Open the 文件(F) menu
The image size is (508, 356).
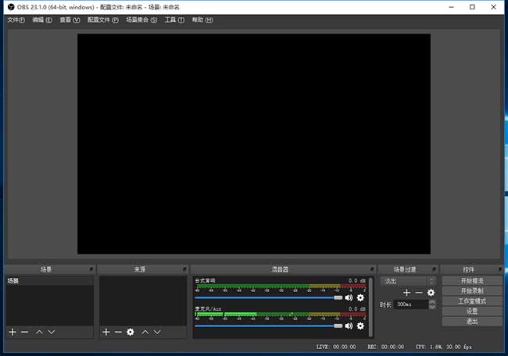[x=16, y=20]
